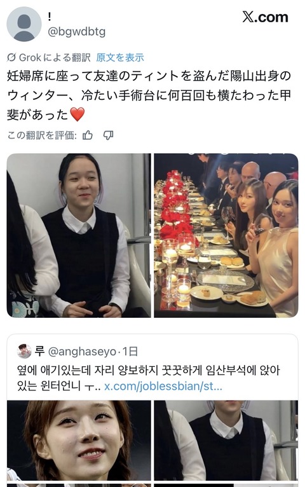Viewport: 305px width, 487px height.
Task: Click the translated Japanese tweet text
Action: pos(149,95)
